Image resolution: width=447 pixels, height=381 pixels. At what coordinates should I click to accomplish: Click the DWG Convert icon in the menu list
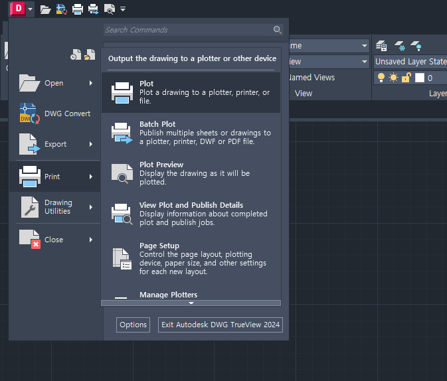point(29,114)
